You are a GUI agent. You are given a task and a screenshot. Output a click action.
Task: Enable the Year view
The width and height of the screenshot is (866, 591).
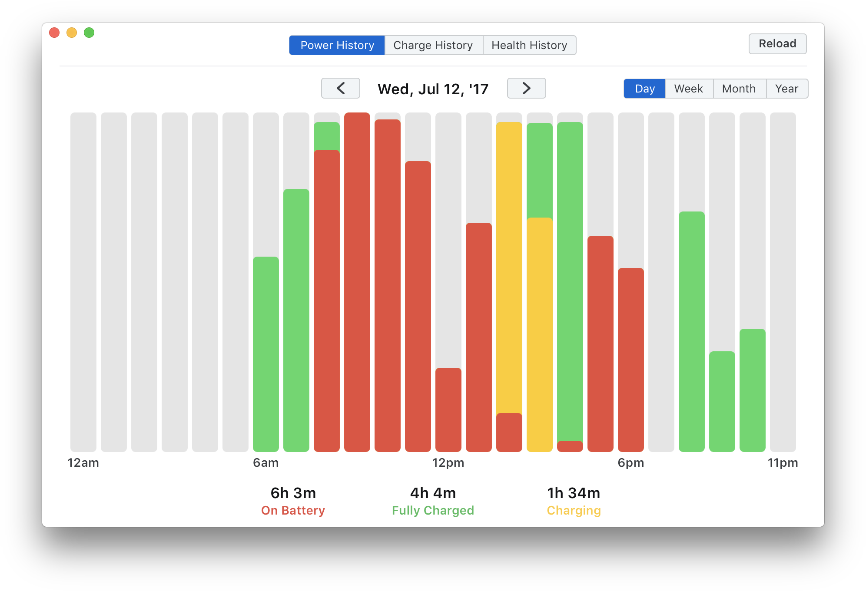787,88
